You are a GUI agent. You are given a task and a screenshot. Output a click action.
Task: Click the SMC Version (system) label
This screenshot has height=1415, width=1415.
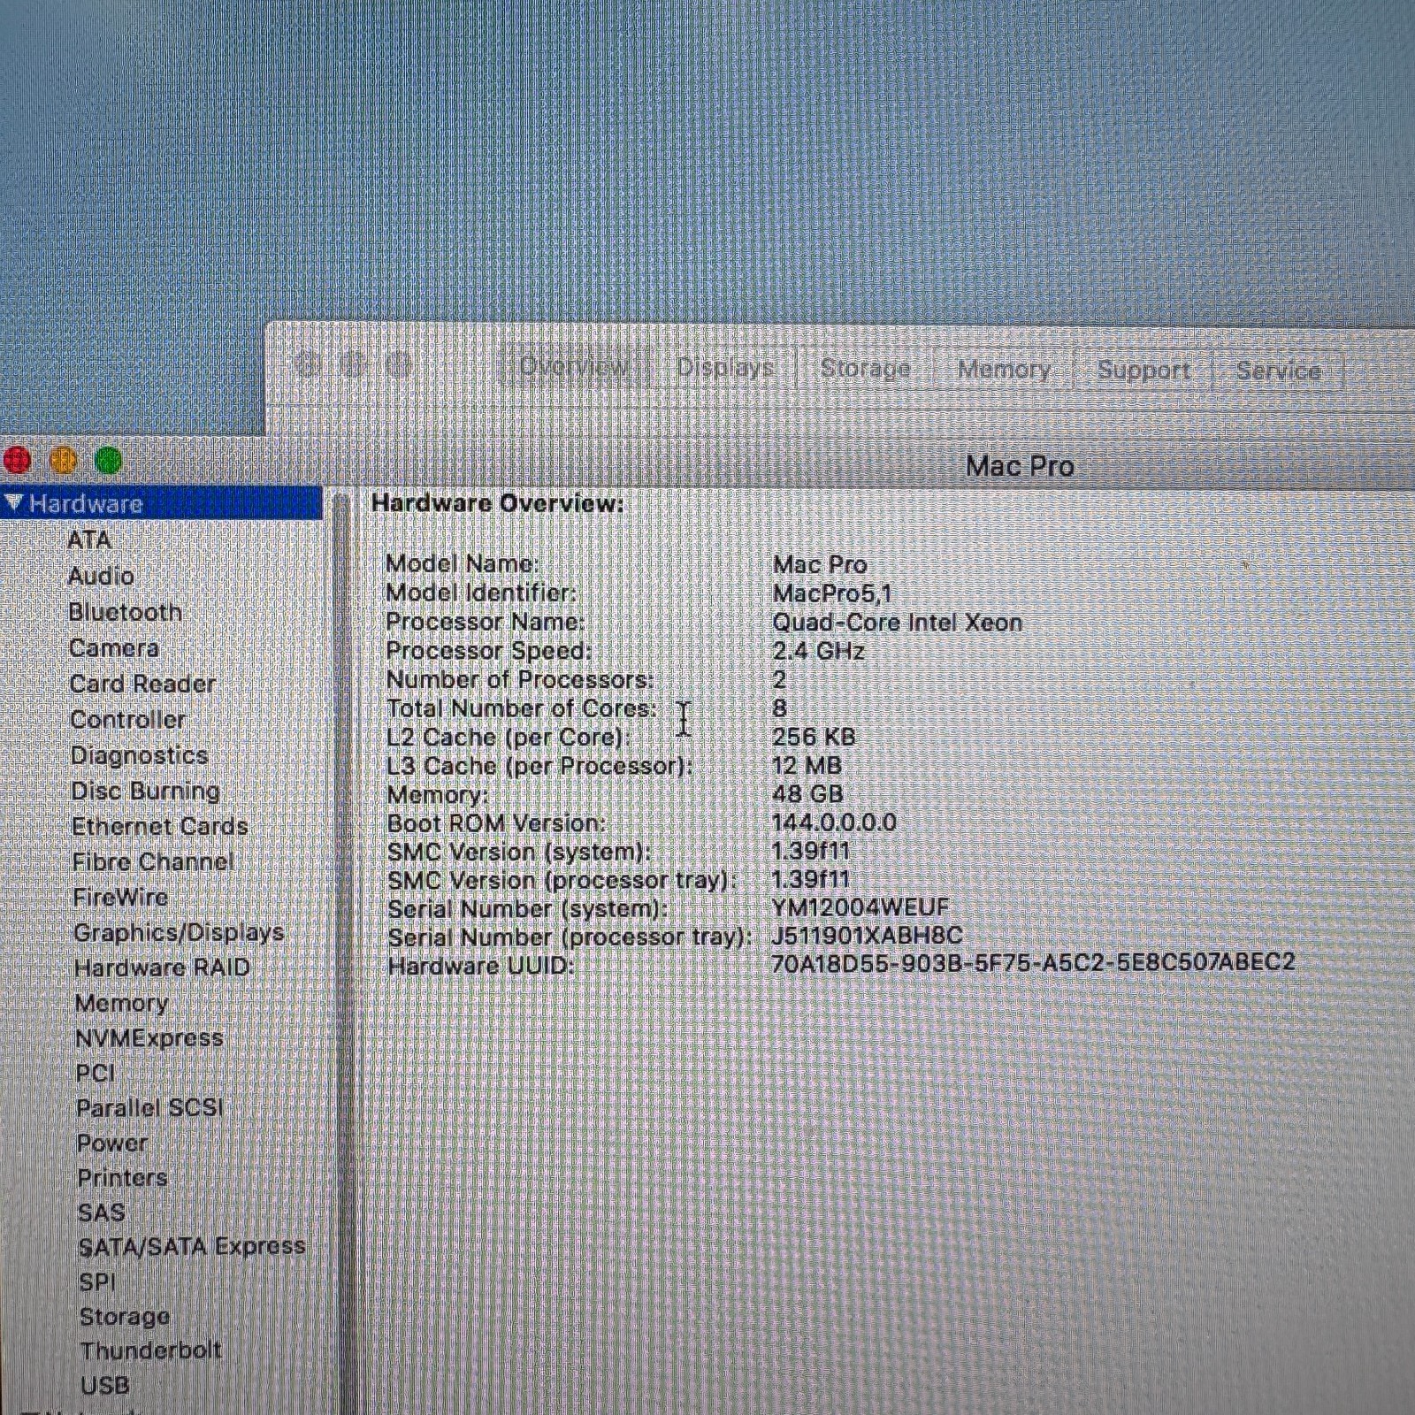[x=518, y=852]
